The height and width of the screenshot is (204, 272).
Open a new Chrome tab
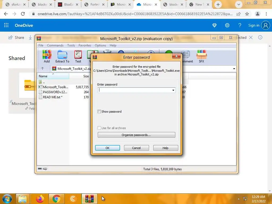pyautogui.click(x=218, y=5)
